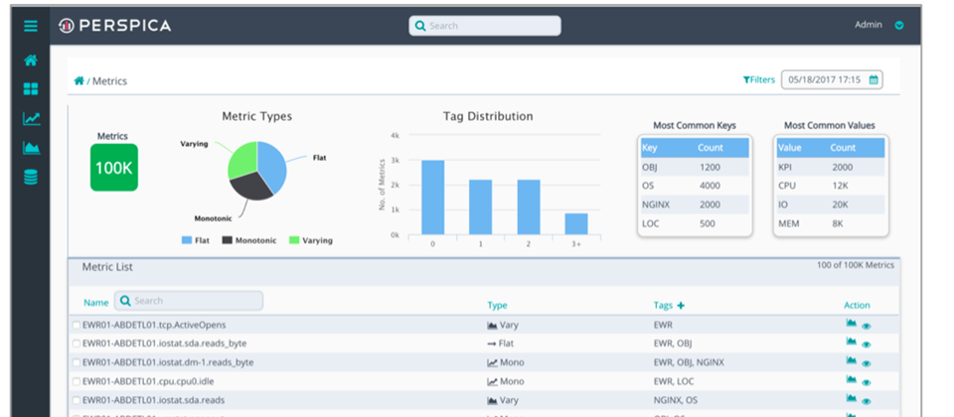The height and width of the screenshot is (417, 954).
Task: Toggle the eye icon for iostat.sda.reads_byte row
Action: 867,345
